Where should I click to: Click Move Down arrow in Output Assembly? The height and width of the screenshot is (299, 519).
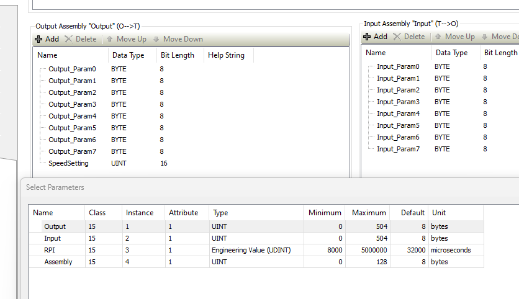point(156,39)
